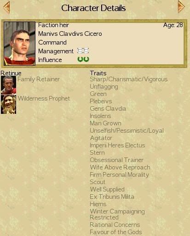Viewport: 190px width, 236px height.
Task: Go to previous character with left arrow
Action: [6, 7]
